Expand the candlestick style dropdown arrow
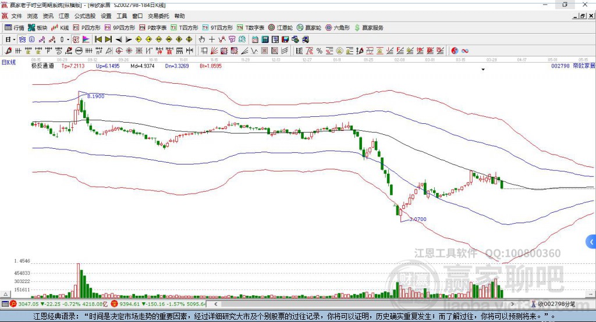This screenshot has width=596, height=322. 68,40
